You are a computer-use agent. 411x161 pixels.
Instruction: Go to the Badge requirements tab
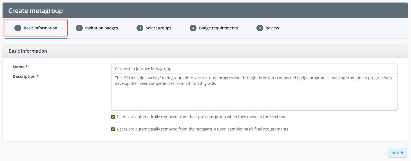tap(218, 28)
